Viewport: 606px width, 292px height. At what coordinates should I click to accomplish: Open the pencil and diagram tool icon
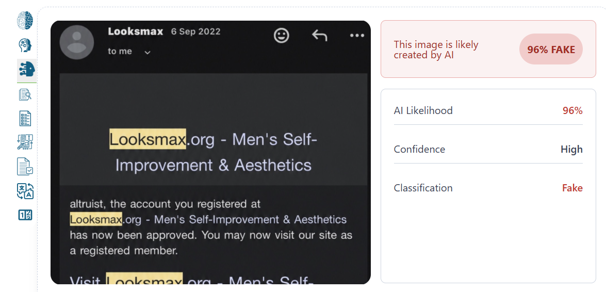[x=25, y=142]
